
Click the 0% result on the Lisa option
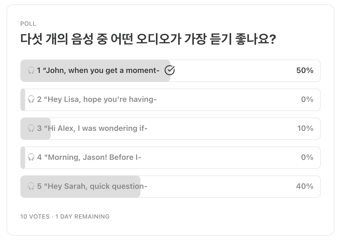click(x=307, y=99)
